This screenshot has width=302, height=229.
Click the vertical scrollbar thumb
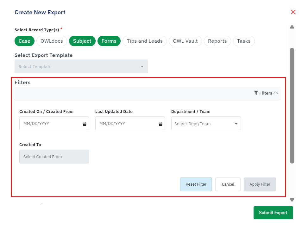tap(292, 105)
